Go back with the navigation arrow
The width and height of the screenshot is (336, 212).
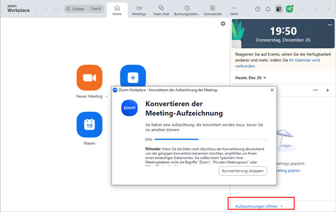(x=36, y=9)
